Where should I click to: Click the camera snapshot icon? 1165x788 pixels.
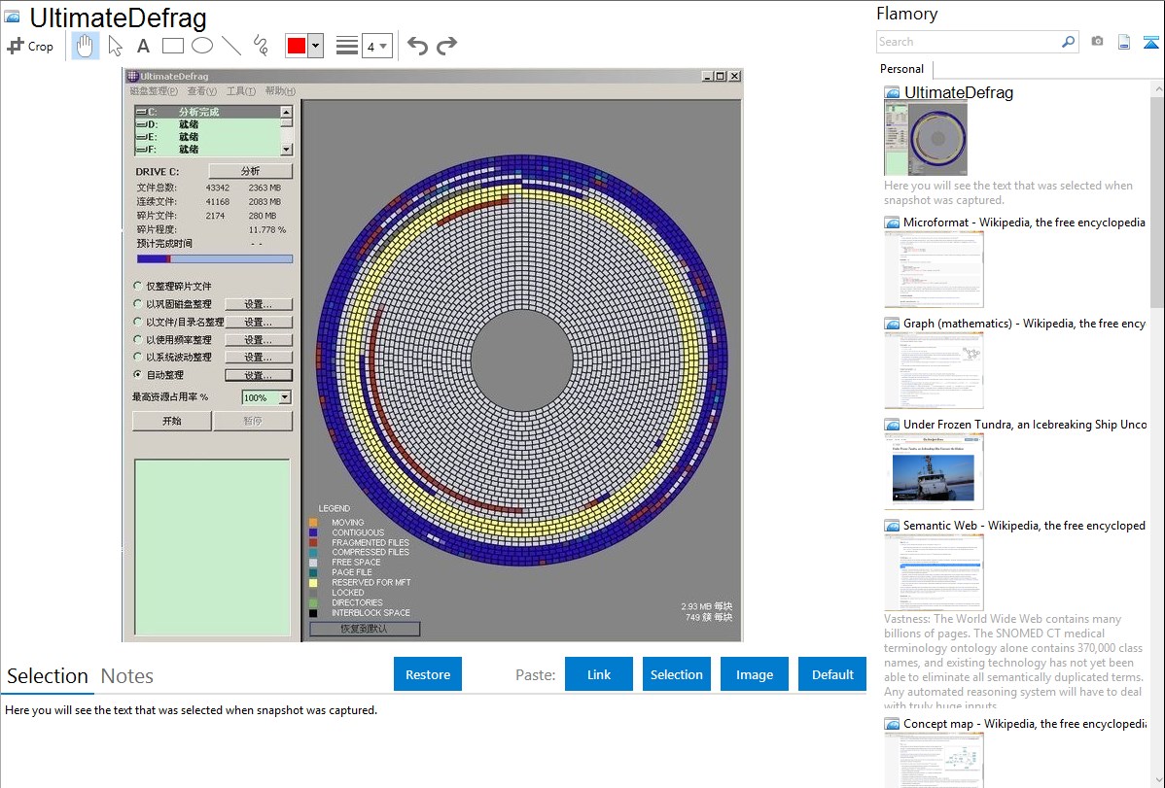(1097, 42)
